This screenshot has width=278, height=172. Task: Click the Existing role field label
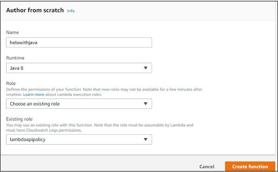point(19,119)
